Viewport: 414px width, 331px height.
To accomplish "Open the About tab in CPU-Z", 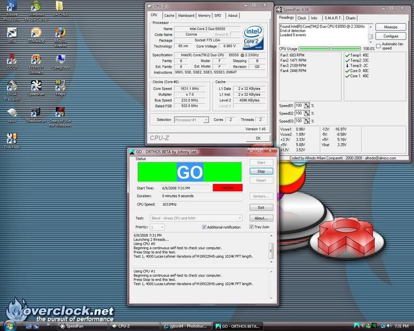I will point(232,16).
